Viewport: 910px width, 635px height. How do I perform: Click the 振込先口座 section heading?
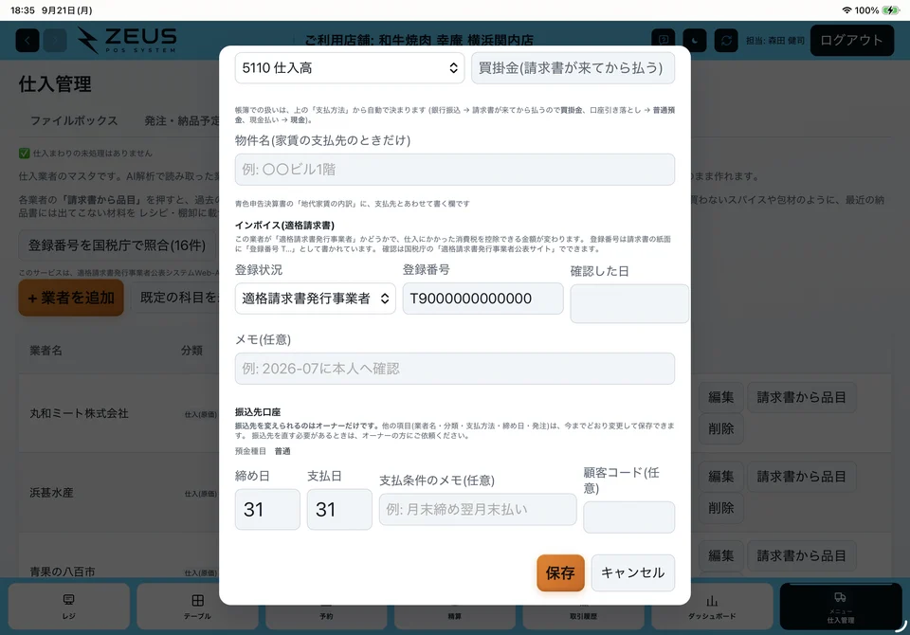pos(258,412)
